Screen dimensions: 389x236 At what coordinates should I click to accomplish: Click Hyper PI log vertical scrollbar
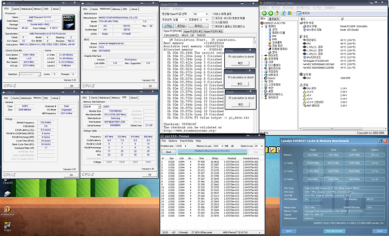pyautogui.click(x=254, y=84)
